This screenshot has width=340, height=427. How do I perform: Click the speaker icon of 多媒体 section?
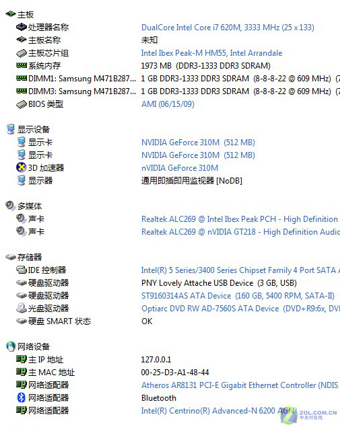pos(11,206)
